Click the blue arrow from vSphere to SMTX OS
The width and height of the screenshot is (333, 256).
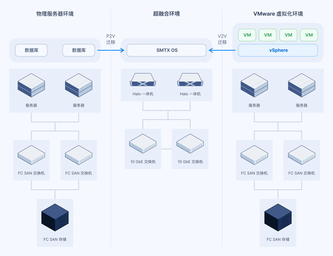click(x=222, y=50)
